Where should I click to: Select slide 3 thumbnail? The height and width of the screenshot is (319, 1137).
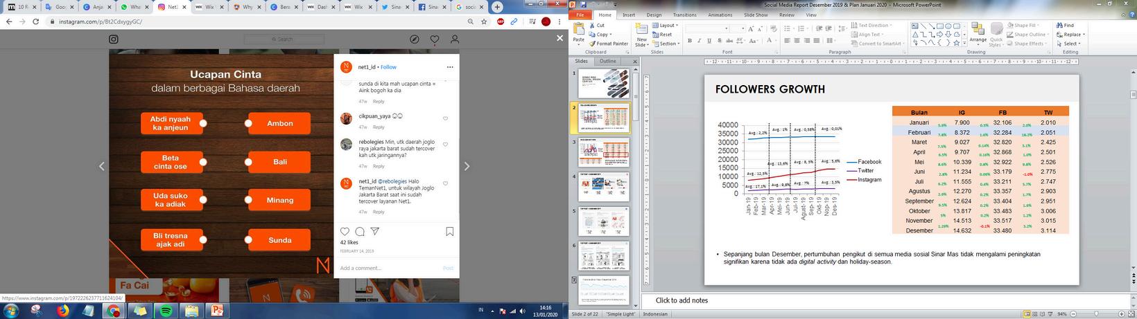pos(604,152)
